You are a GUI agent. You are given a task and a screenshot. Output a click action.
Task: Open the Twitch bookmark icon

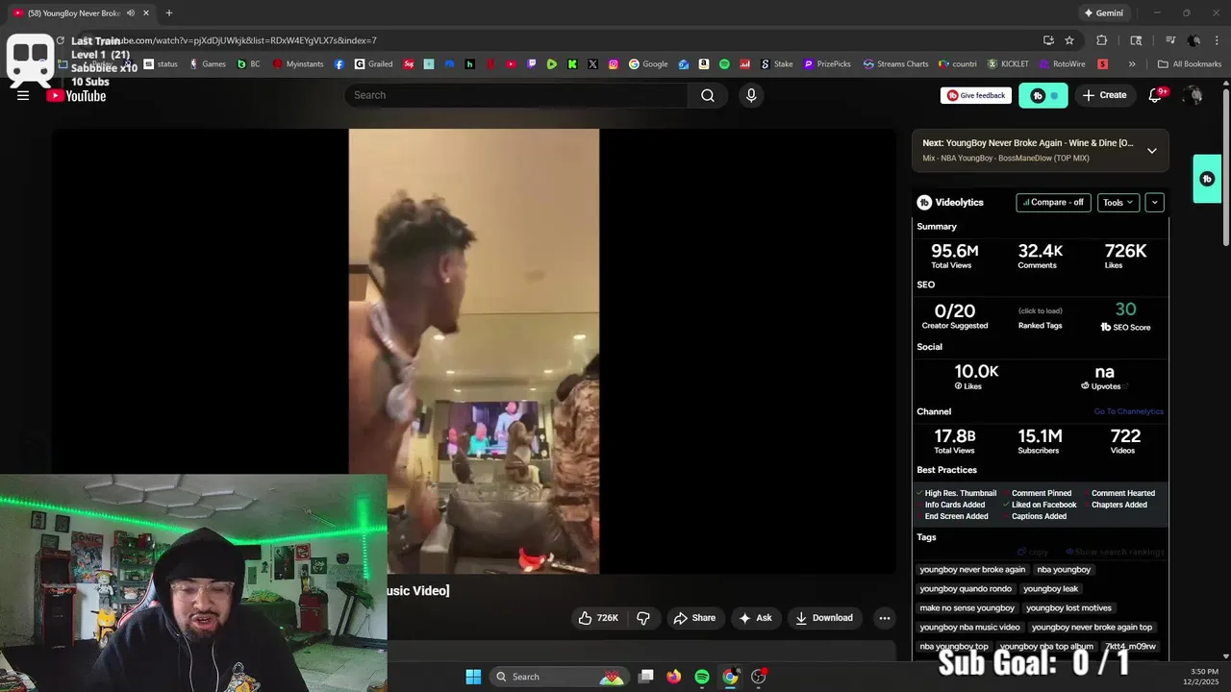[x=532, y=64]
